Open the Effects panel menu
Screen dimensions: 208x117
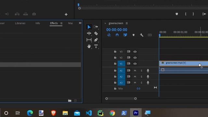[x=61, y=23]
